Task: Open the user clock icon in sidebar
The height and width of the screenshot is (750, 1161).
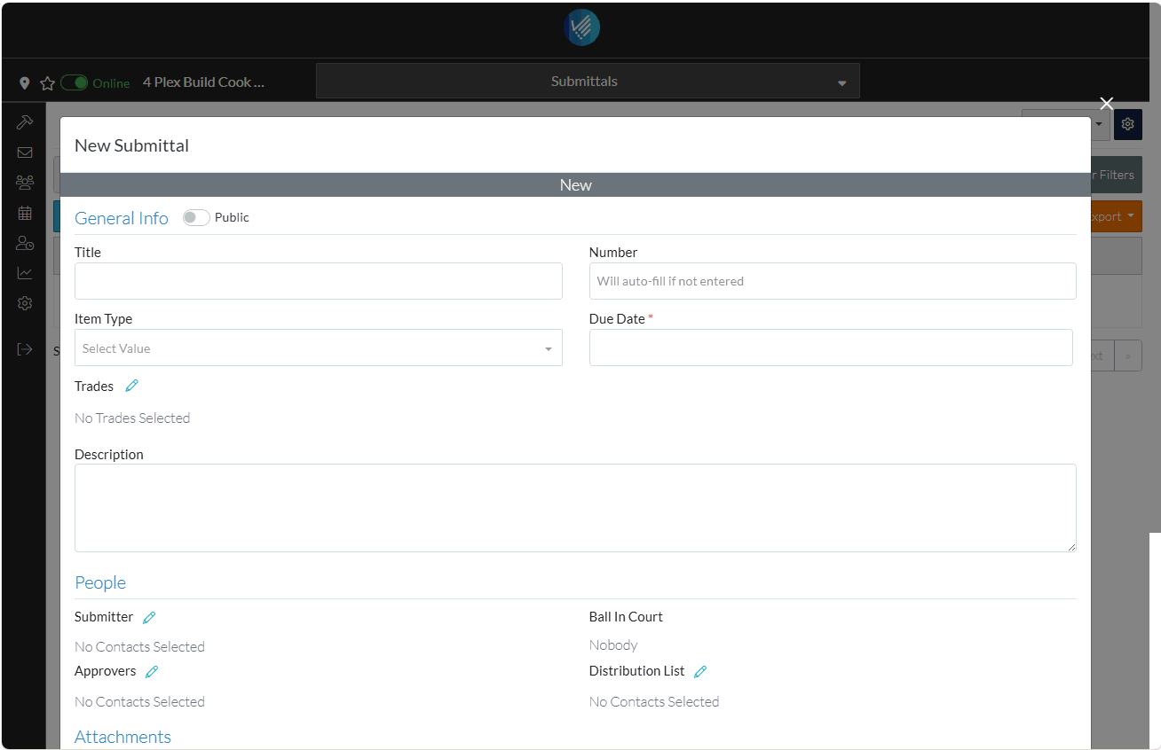Action: pyautogui.click(x=25, y=243)
